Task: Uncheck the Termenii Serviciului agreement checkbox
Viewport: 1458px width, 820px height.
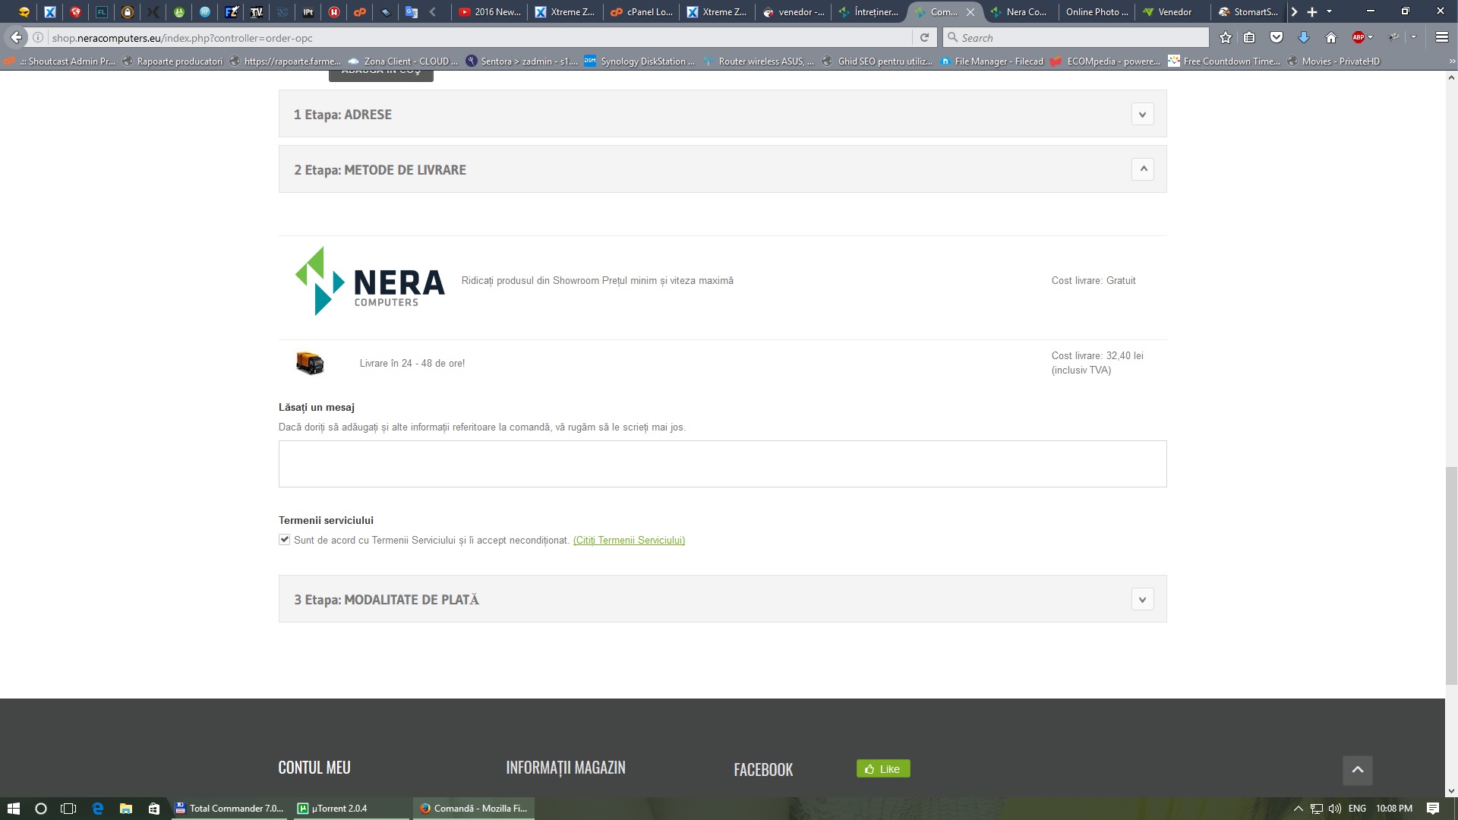Action: [x=284, y=540]
